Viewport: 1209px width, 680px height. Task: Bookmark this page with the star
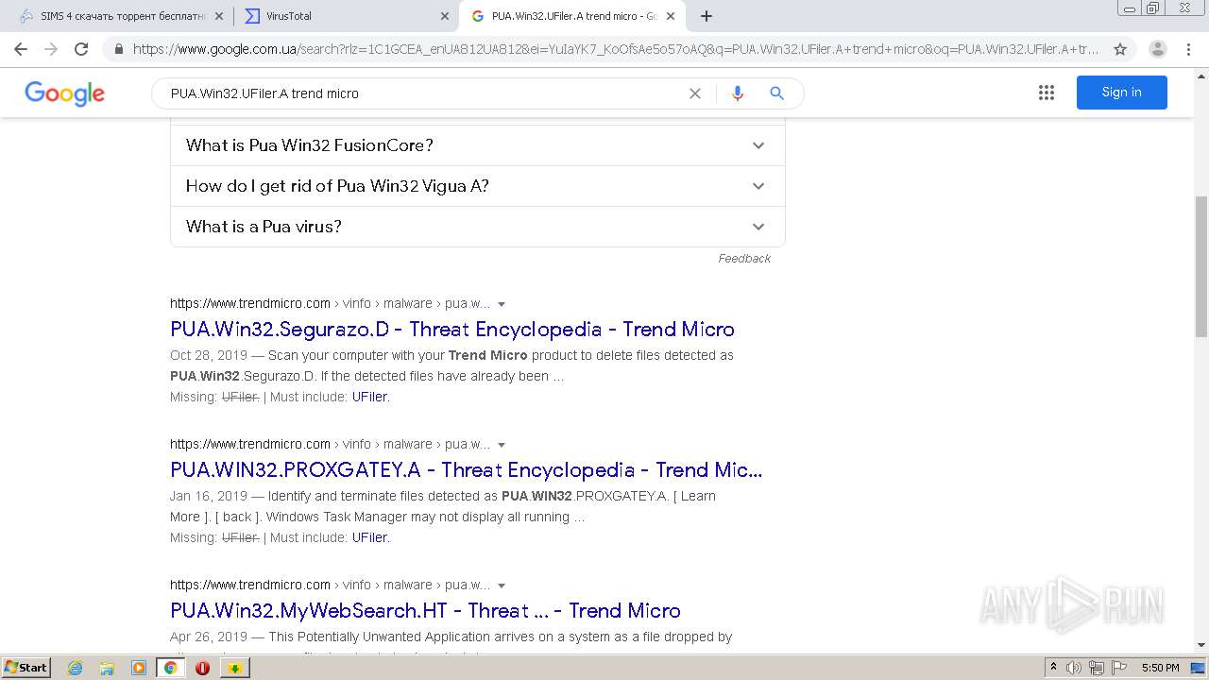click(x=1120, y=49)
